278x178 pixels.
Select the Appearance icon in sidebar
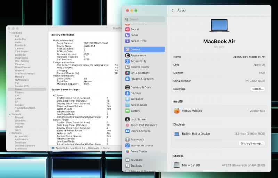click(128, 55)
